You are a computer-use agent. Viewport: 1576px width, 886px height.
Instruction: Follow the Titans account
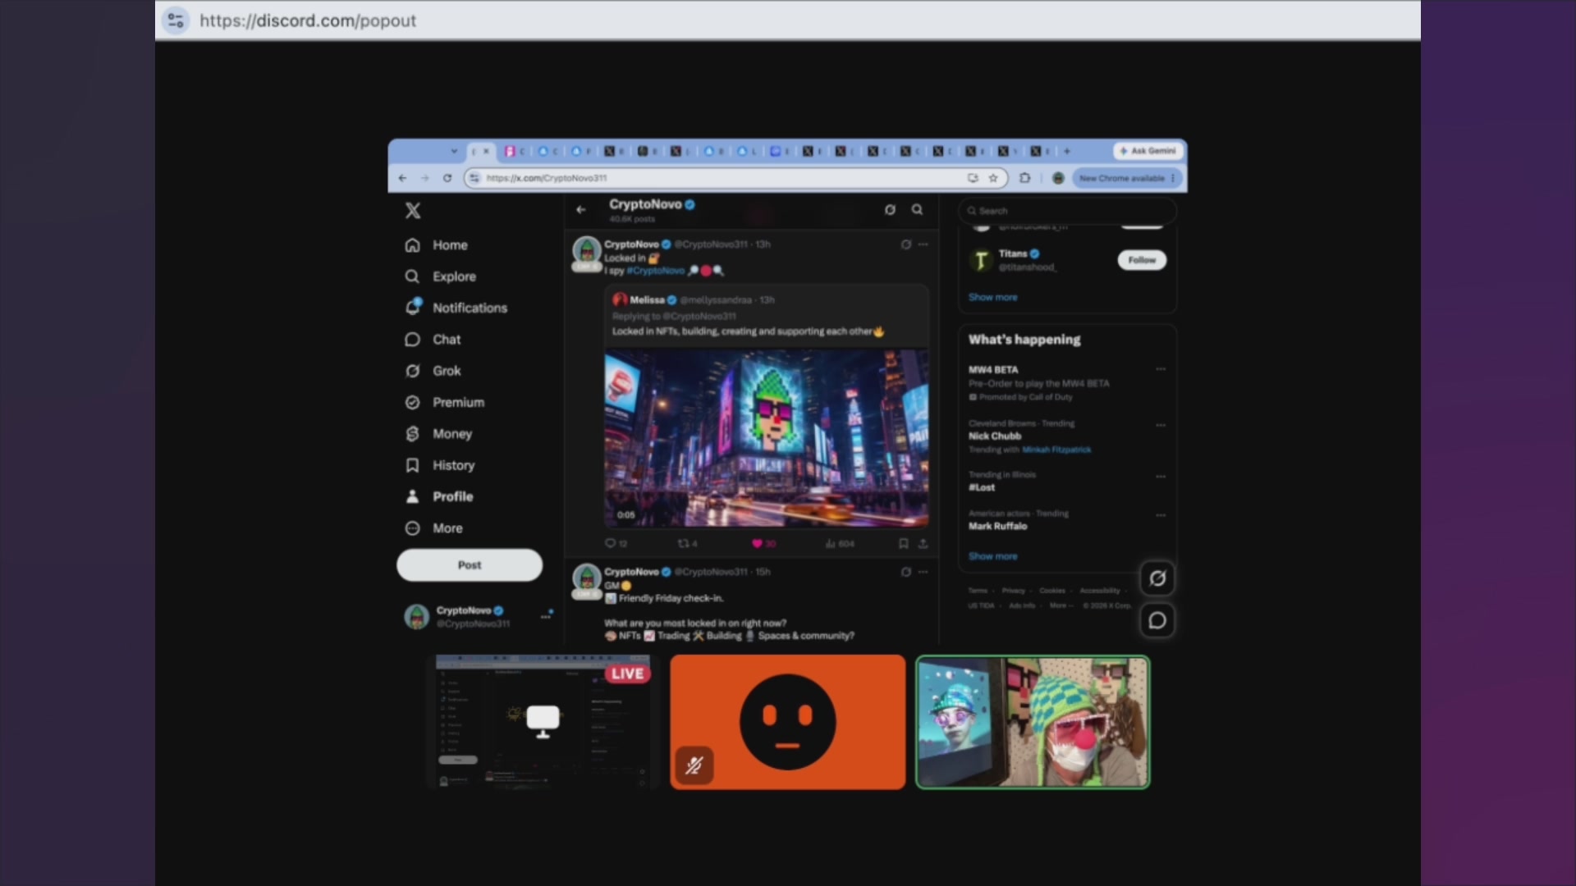coord(1142,260)
